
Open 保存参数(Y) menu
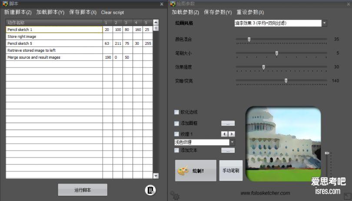[x=218, y=12]
